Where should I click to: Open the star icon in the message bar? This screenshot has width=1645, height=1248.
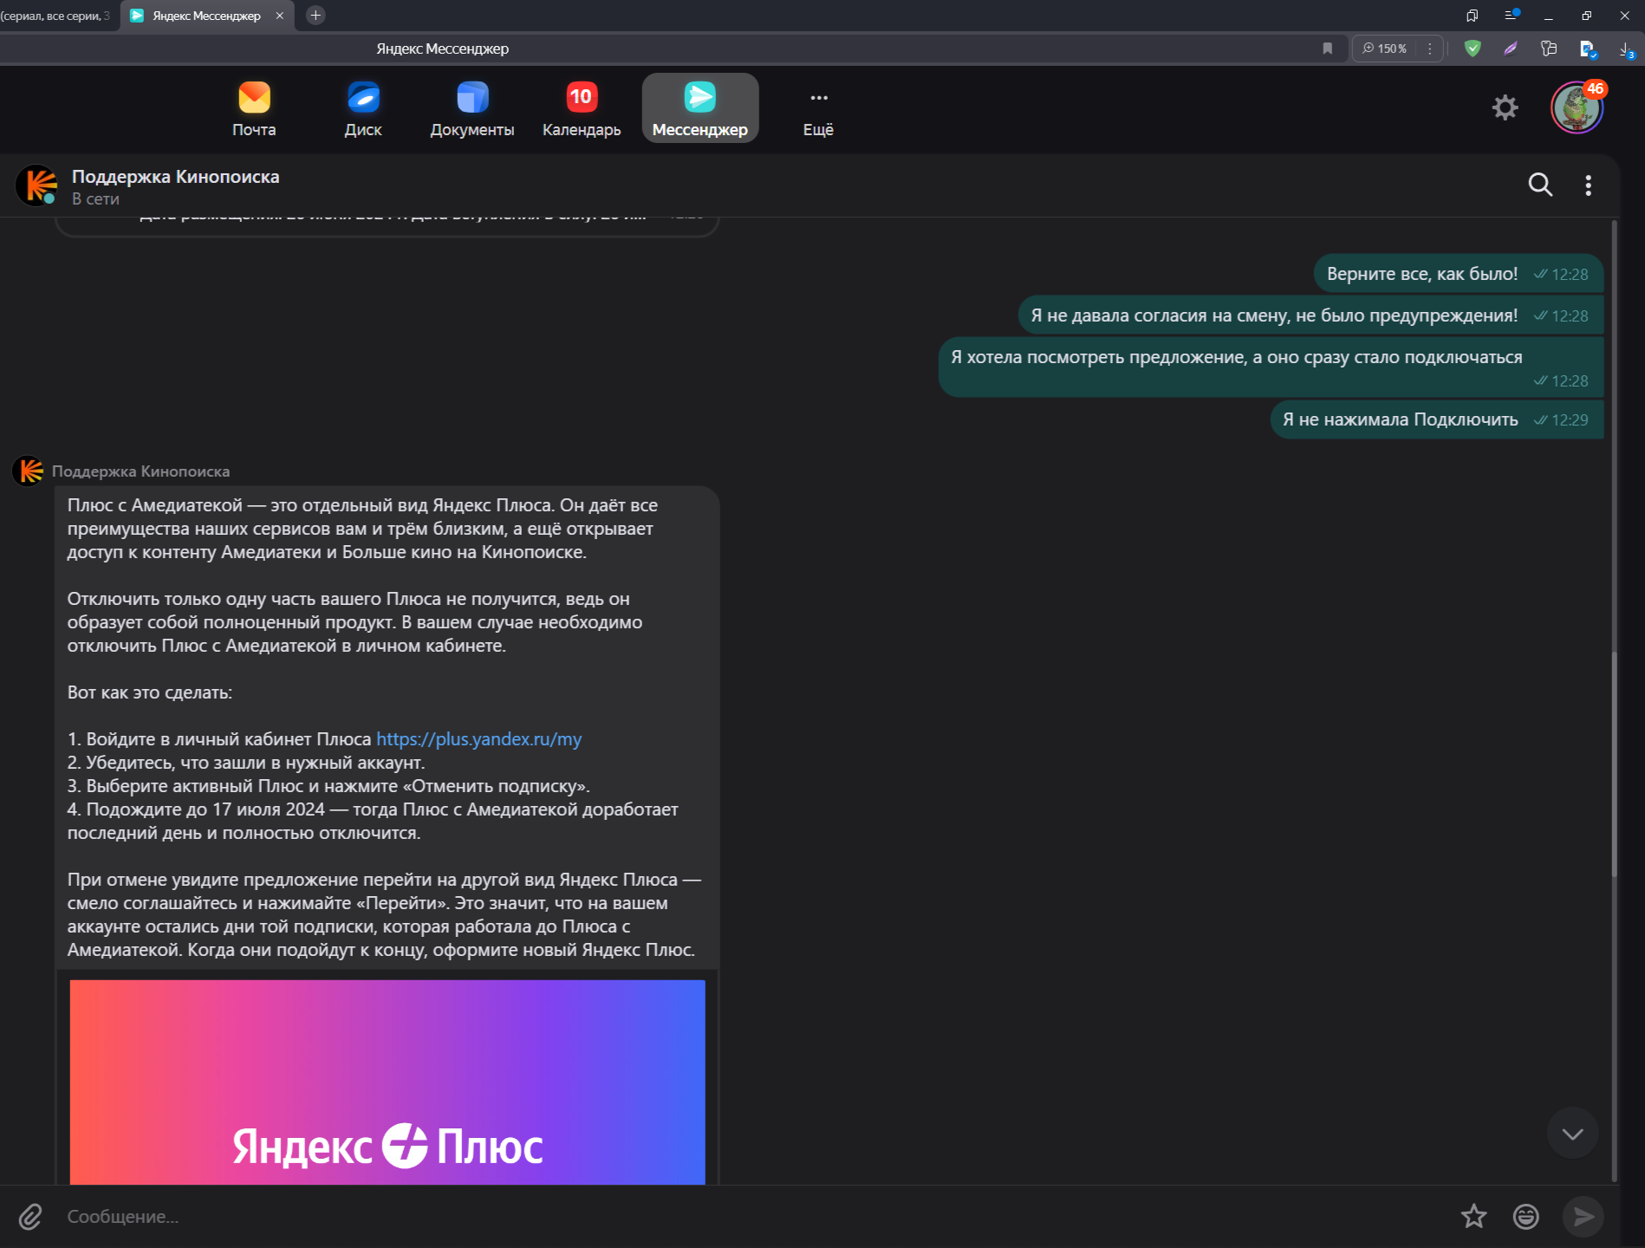[x=1473, y=1217]
